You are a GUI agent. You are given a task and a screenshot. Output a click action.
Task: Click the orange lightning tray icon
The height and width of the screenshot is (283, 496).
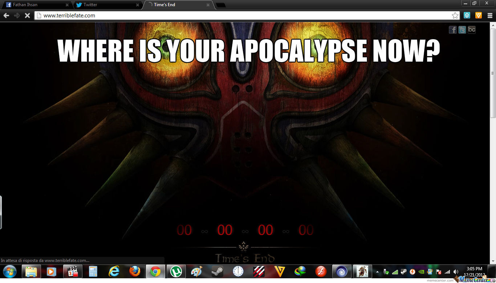coord(412,272)
